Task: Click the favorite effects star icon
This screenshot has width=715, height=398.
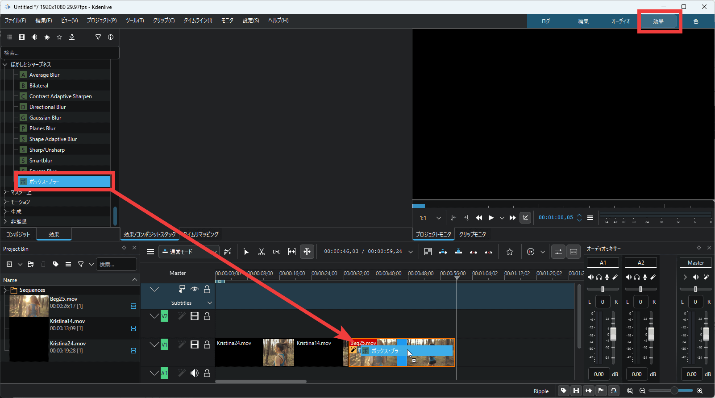Action: click(59, 37)
